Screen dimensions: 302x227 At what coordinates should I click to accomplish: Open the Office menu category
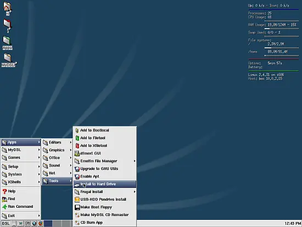pyautogui.click(x=57, y=158)
